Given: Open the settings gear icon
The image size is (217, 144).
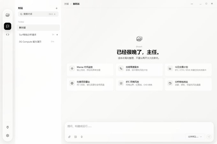Looking at the screenshot, I should coord(8,135).
